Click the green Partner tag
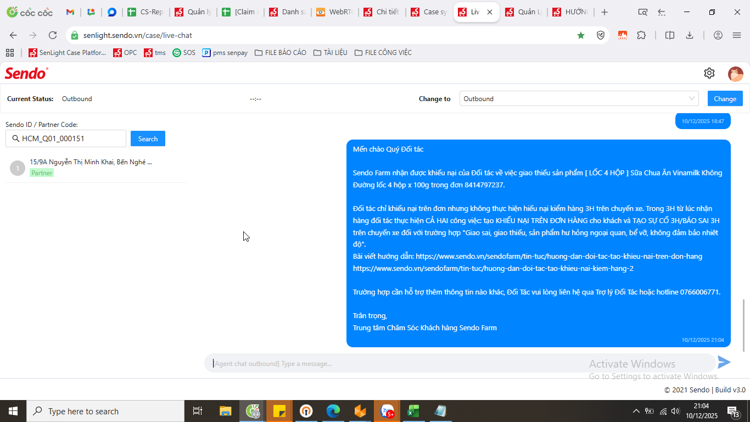750x422 pixels. [x=42, y=173]
